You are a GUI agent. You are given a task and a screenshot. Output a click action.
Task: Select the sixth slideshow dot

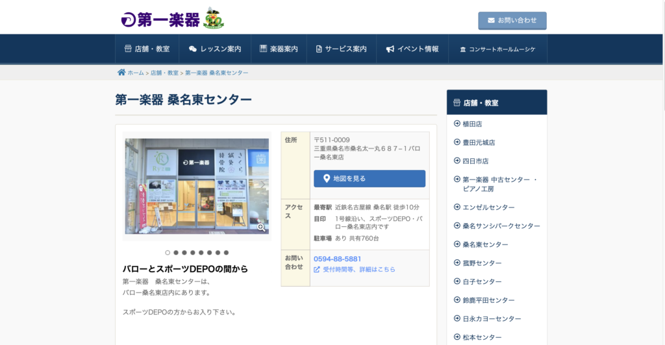coord(210,253)
